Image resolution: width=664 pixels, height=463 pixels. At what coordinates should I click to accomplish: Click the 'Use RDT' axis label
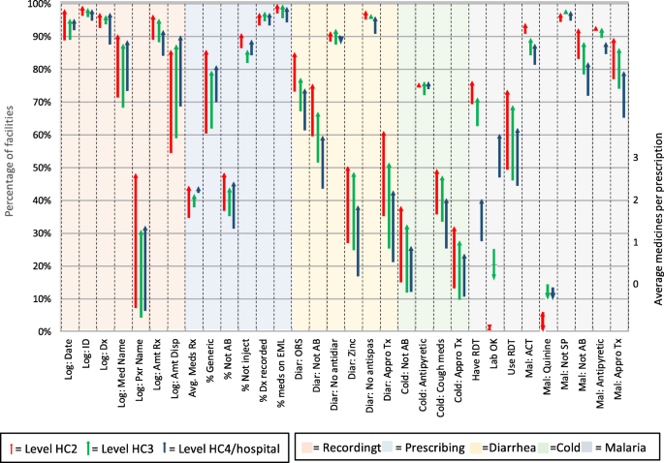point(513,355)
